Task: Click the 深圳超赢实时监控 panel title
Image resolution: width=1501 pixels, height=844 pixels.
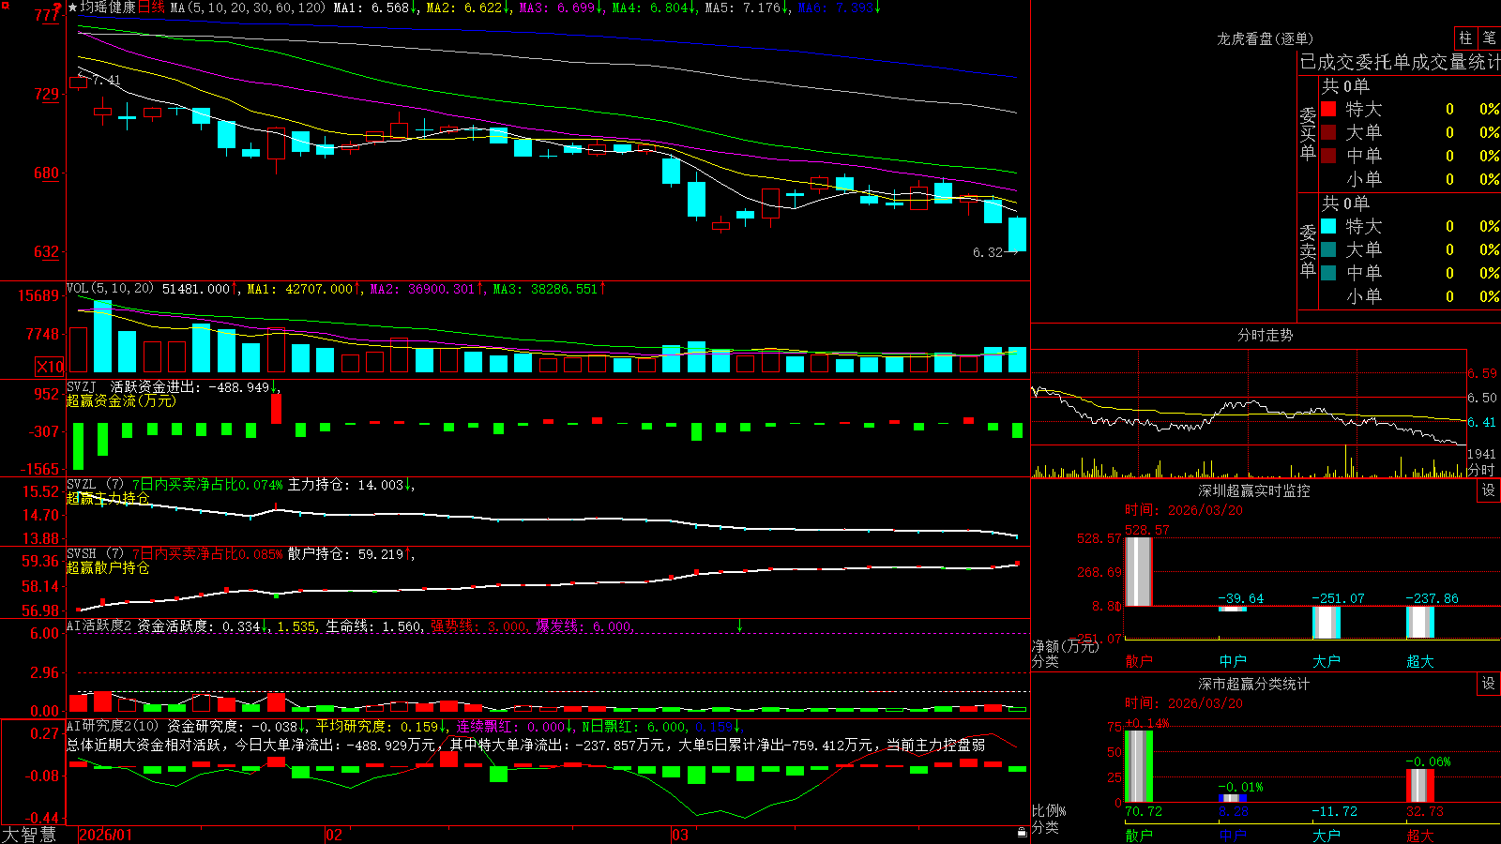Action: (x=1253, y=490)
